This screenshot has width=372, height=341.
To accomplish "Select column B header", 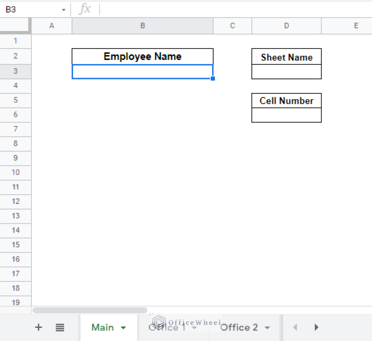I will (142, 26).
